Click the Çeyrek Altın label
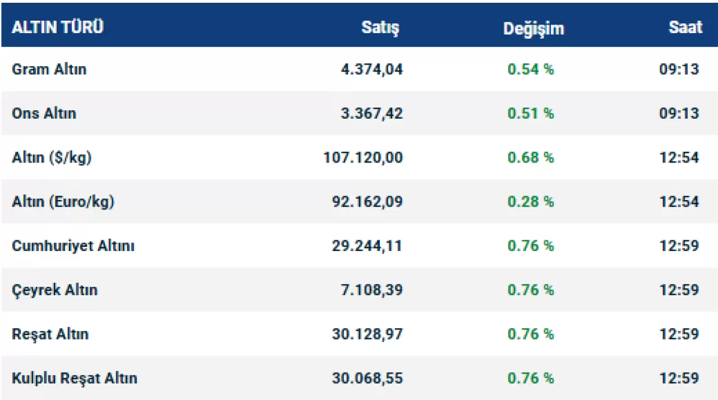718x400 pixels. pyautogui.click(x=54, y=290)
